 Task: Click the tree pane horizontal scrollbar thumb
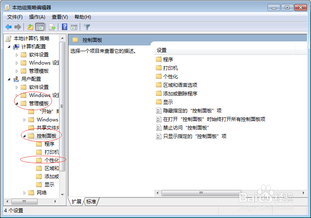[x=24, y=201]
